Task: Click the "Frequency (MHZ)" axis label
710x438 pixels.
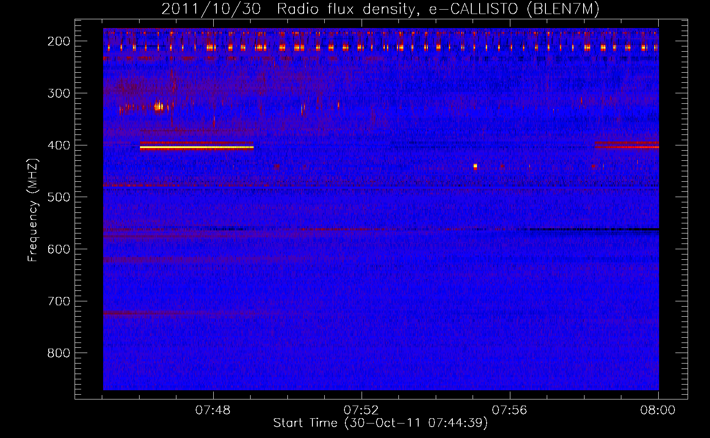Action: (33, 210)
